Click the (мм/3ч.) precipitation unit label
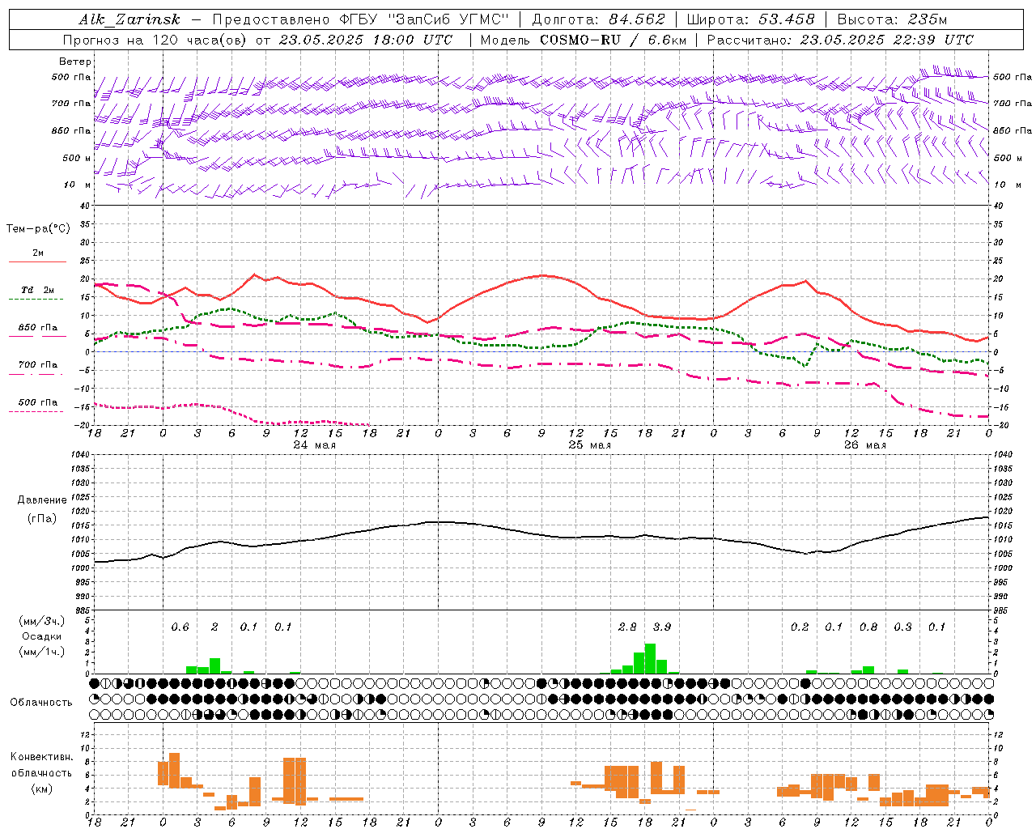 (x=43, y=621)
